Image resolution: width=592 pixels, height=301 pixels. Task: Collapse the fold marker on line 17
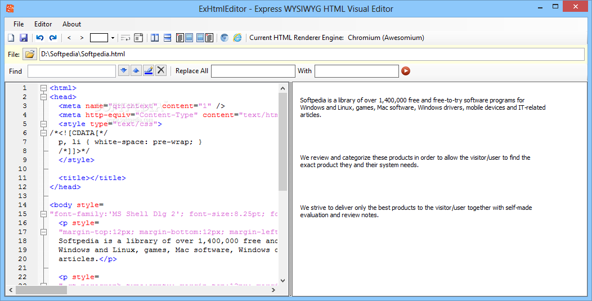point(43,232)
